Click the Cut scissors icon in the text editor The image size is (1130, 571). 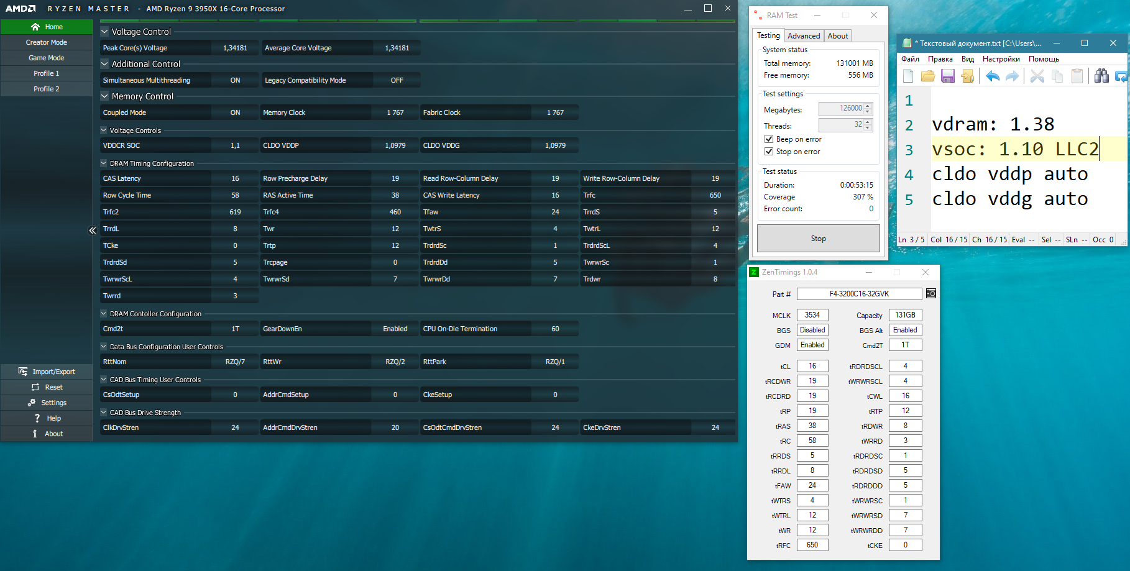coord(1037,76)
